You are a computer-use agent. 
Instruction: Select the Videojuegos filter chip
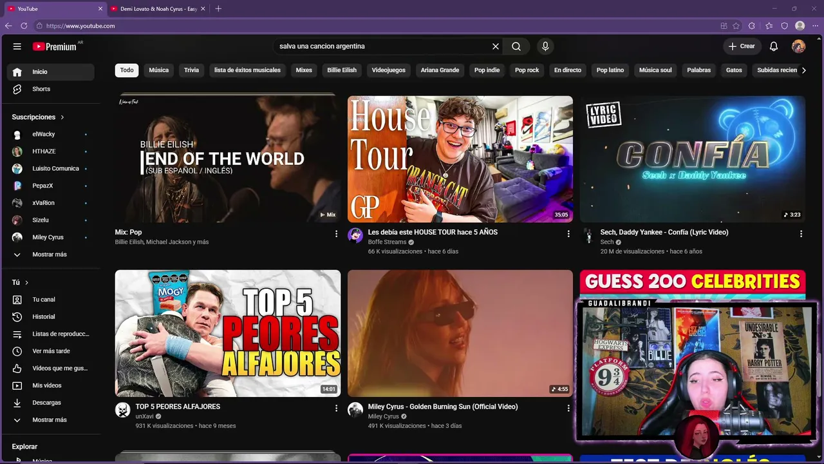(x=389, y=70)
